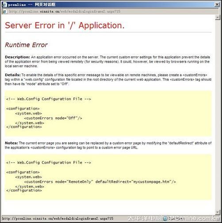222x223 pixels.
Task: Close the pconline web dialog window
Action: [217, 4]
